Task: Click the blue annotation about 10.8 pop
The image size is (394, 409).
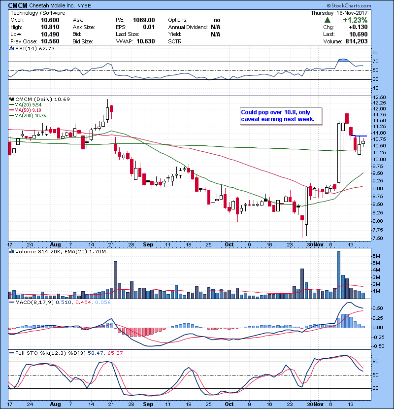Action: point(281,116)
